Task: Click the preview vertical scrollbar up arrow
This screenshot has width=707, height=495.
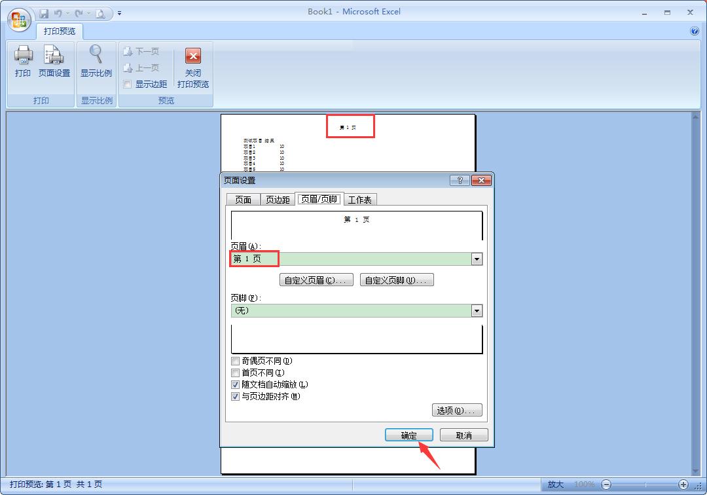Action: coord(695,117)
